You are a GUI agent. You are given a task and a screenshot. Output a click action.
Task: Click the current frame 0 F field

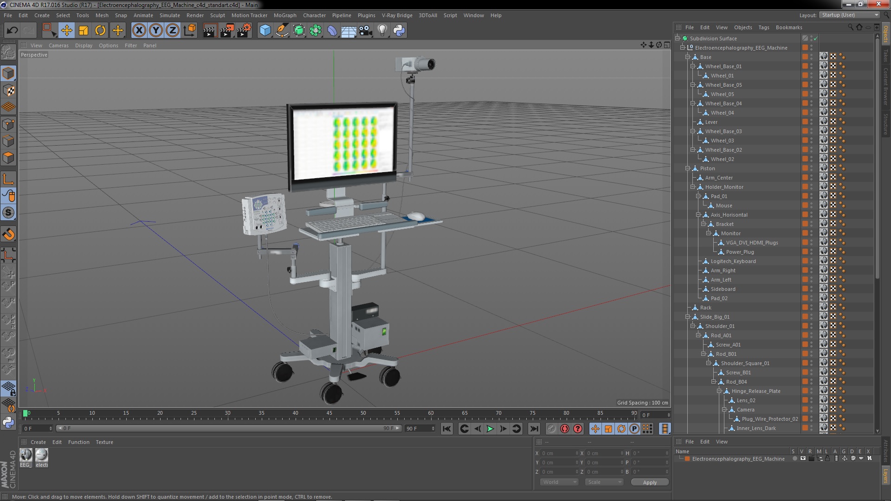tap(38, 429)
